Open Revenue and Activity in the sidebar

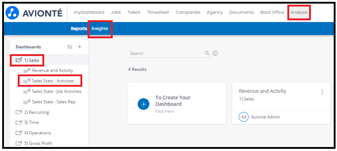click(53, 70)
